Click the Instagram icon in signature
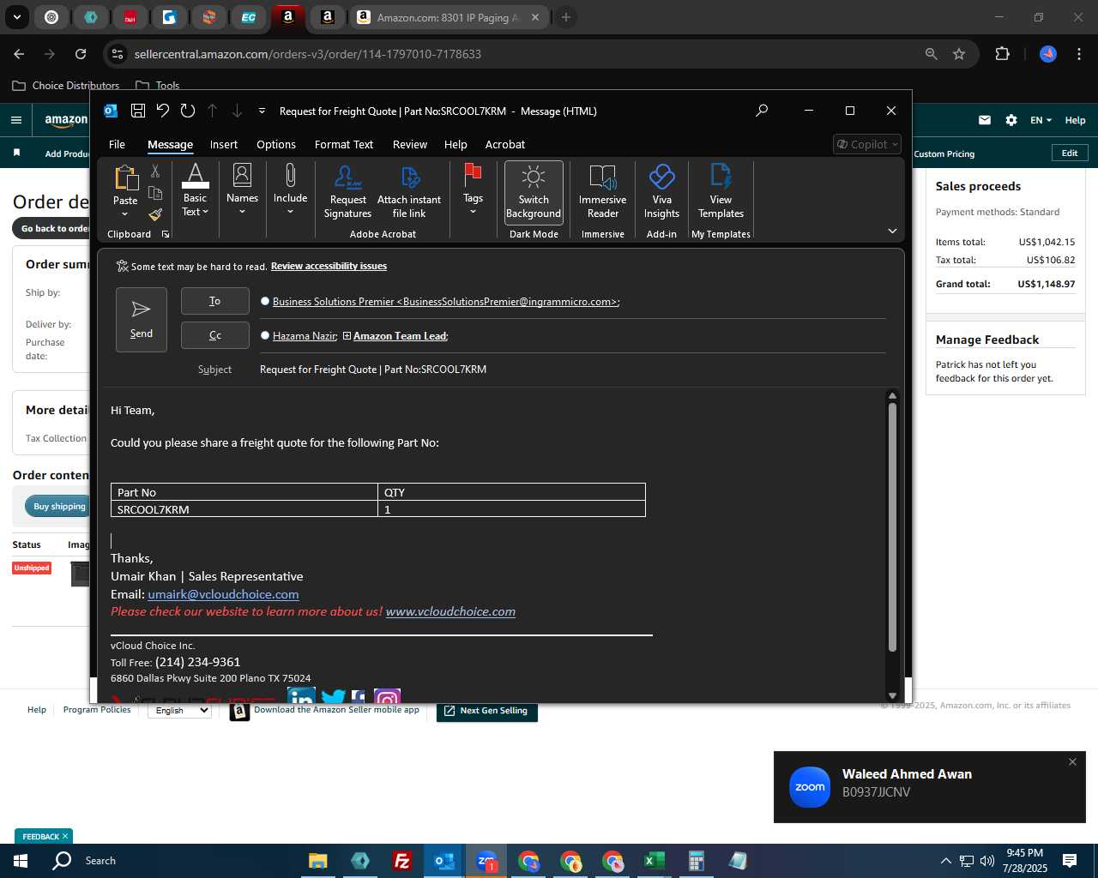This screenshot has height=878, width=1098. pos(387,697)
